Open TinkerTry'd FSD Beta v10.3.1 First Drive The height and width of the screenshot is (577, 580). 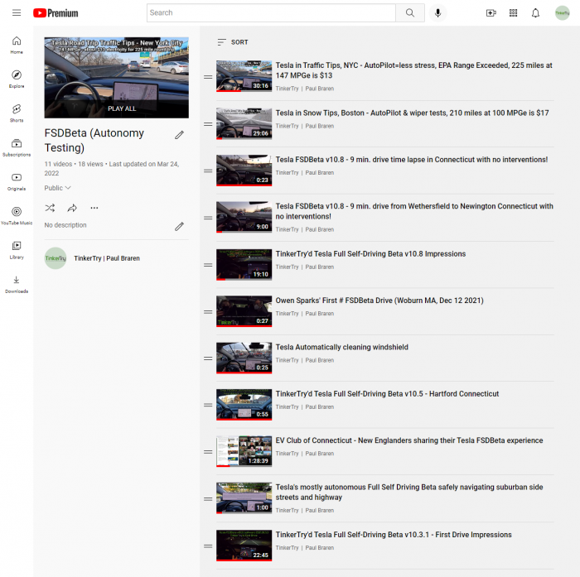point(394,535)
